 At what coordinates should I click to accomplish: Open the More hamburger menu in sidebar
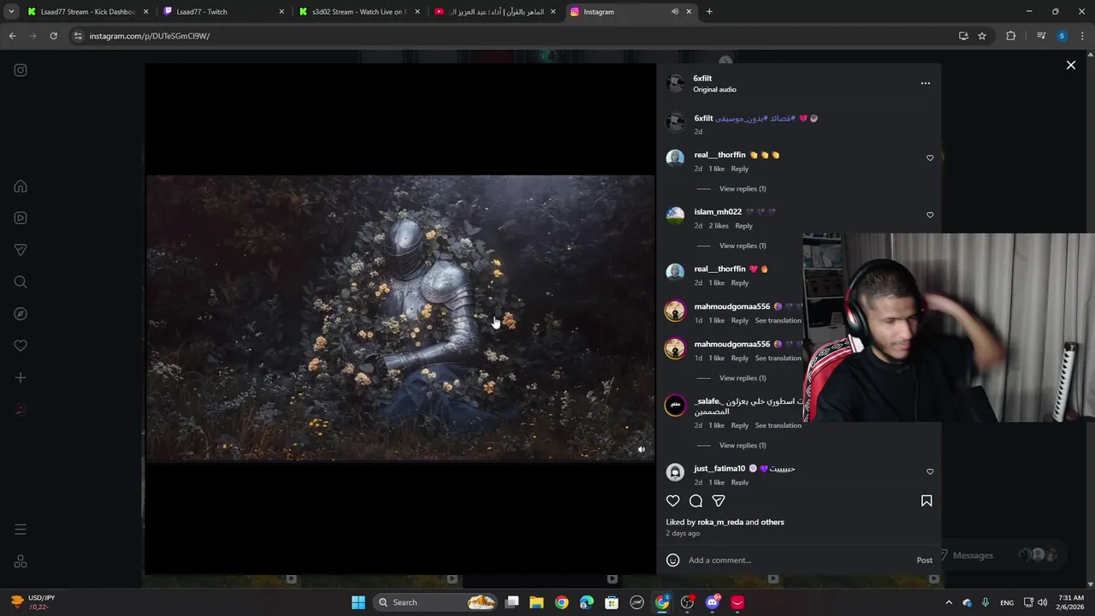(21, 530)
